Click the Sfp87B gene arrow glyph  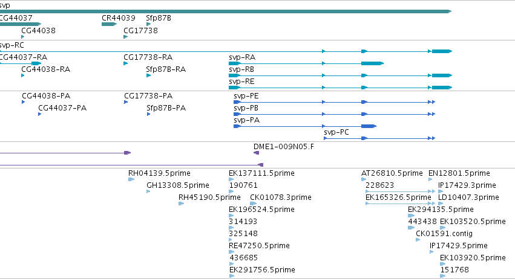coord(148,24)
